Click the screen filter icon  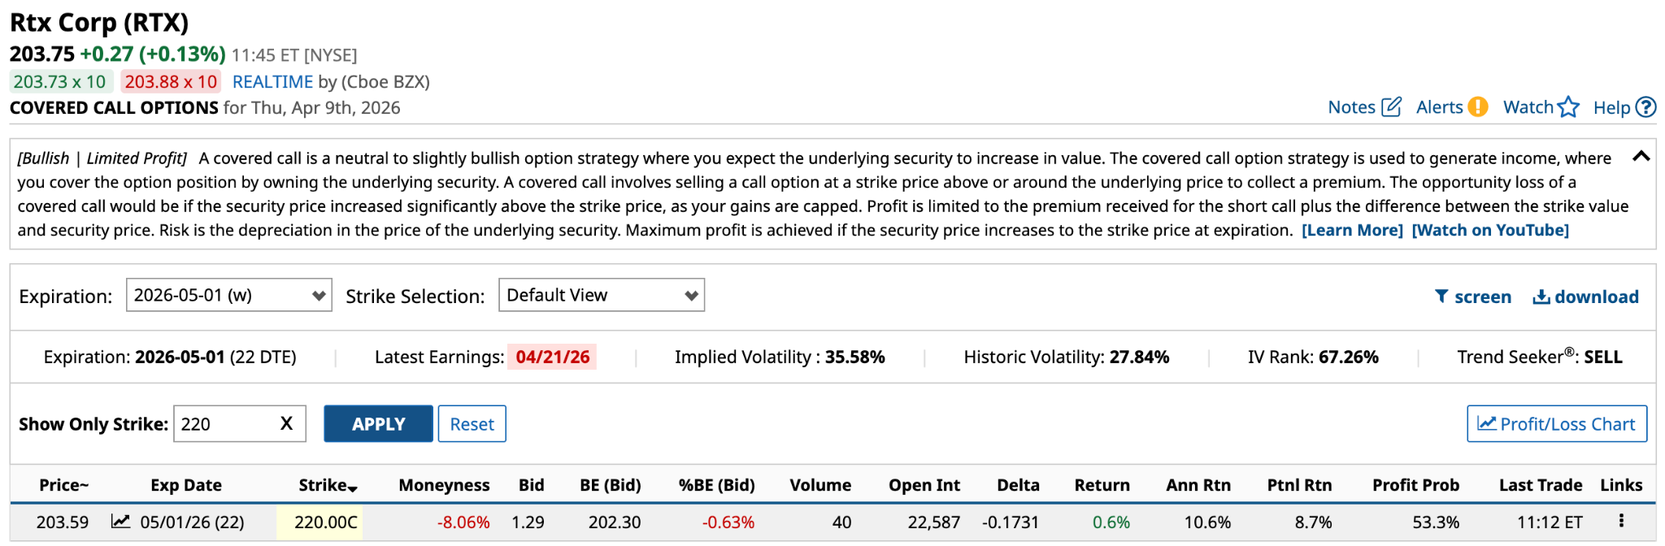(1441, 297)
